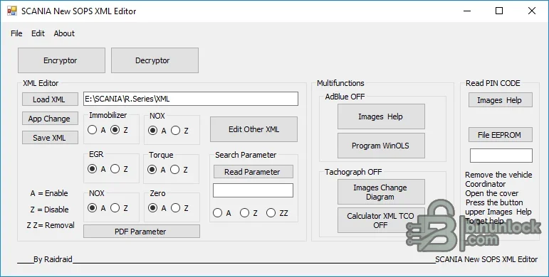Click the 'A = Enable' legend text
This screenshot has height=277, width=549.
[49, 193]
